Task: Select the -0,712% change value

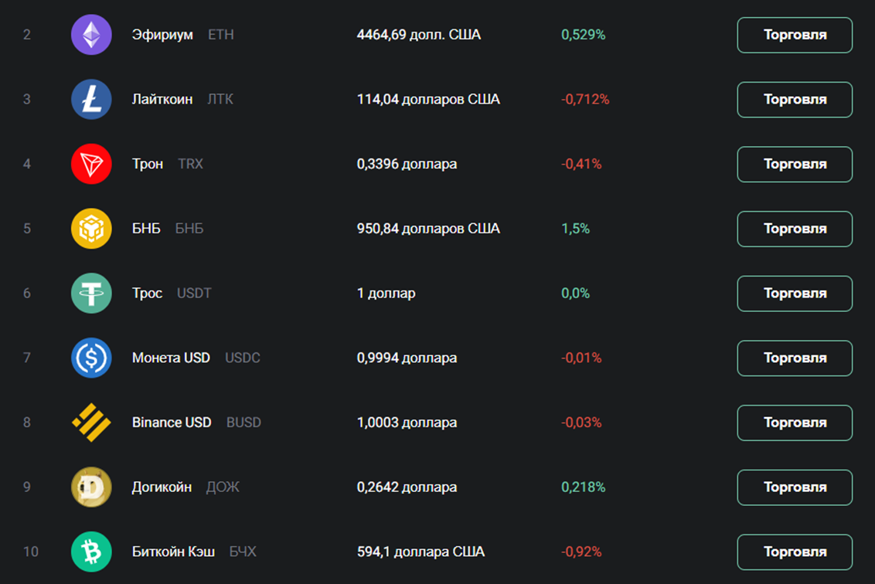Action: click(x=585, y=100)
